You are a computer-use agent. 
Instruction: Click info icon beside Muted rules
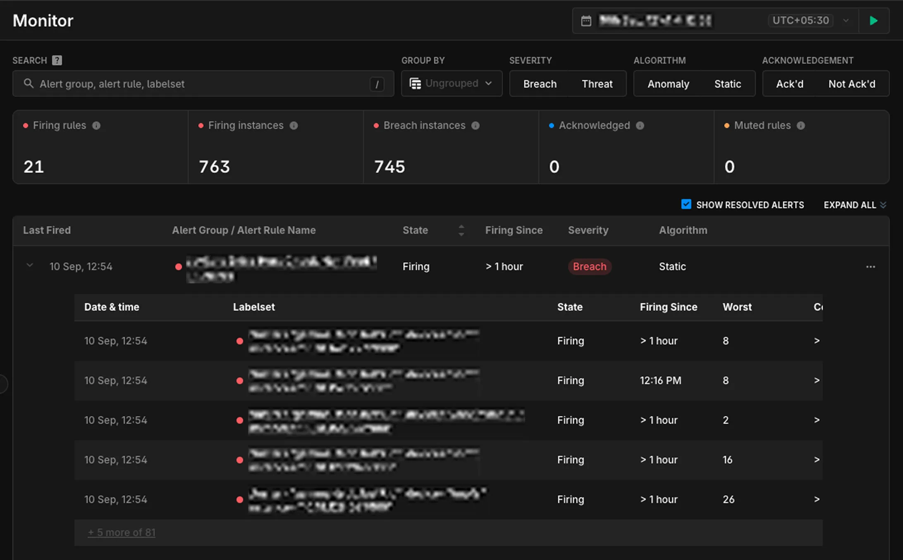point(801,126)
